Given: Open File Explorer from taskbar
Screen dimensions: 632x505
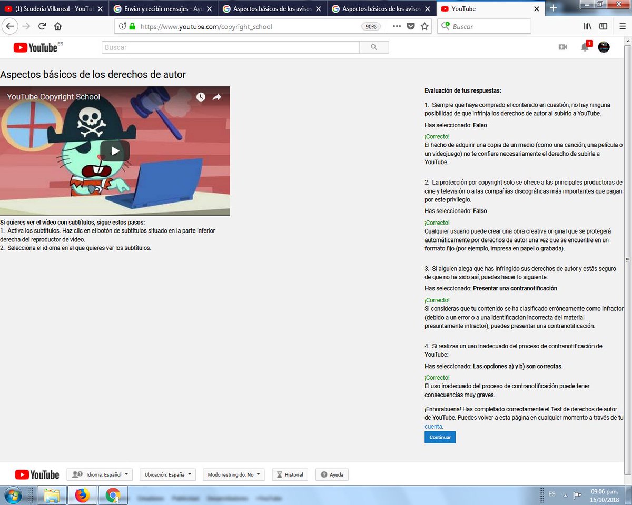Looking at the screenshot, I should pyautogui.click(x=52, y=496).
